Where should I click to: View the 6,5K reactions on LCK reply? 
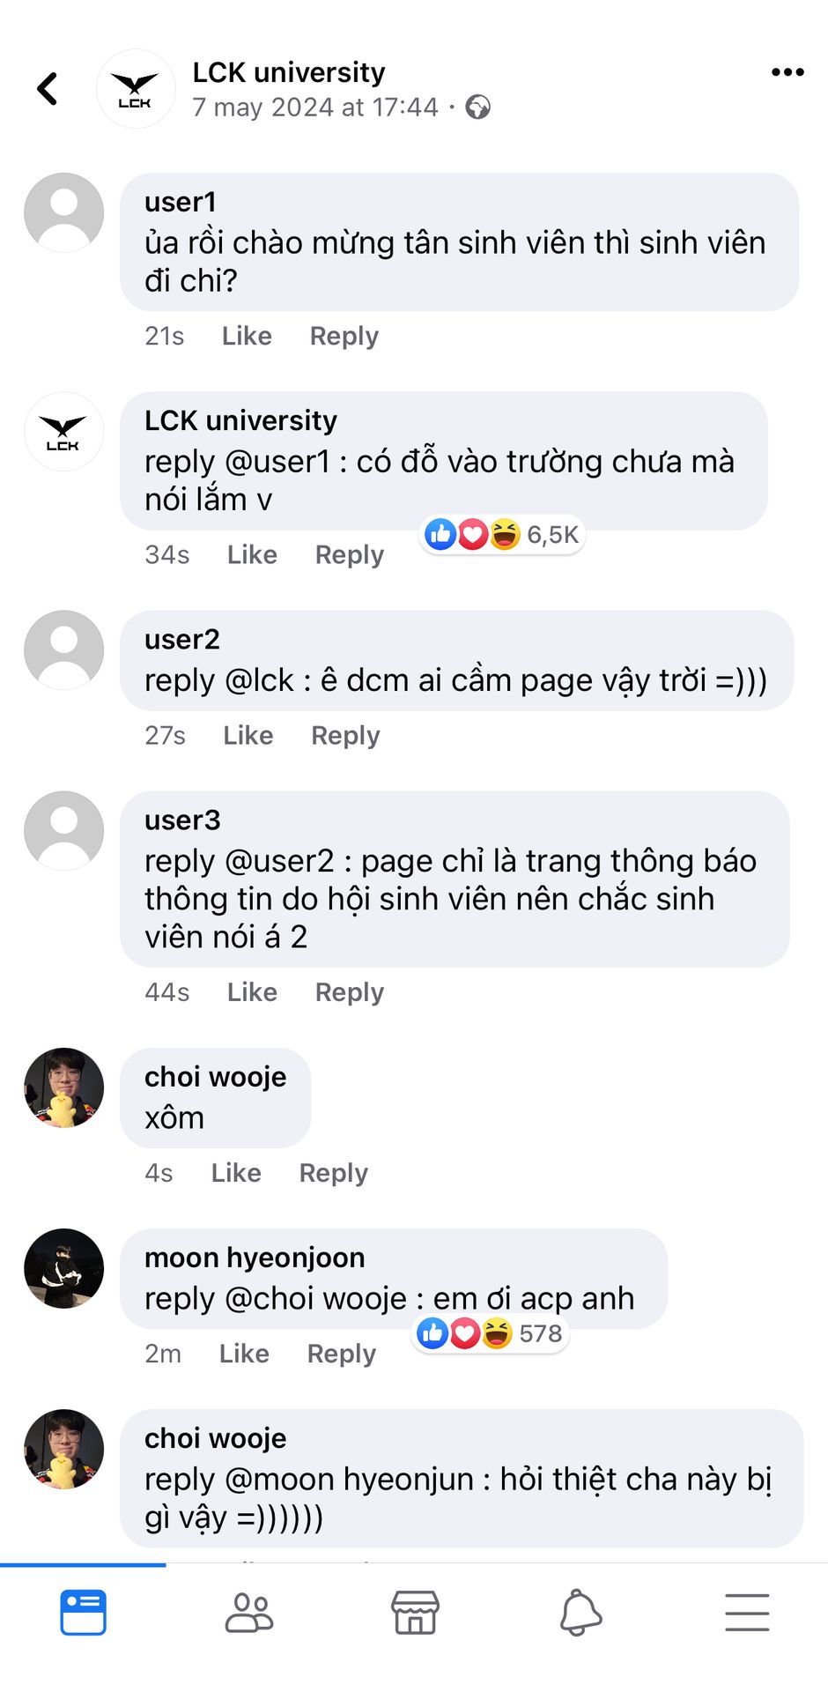pyautogui.click(x=502, y=534)
